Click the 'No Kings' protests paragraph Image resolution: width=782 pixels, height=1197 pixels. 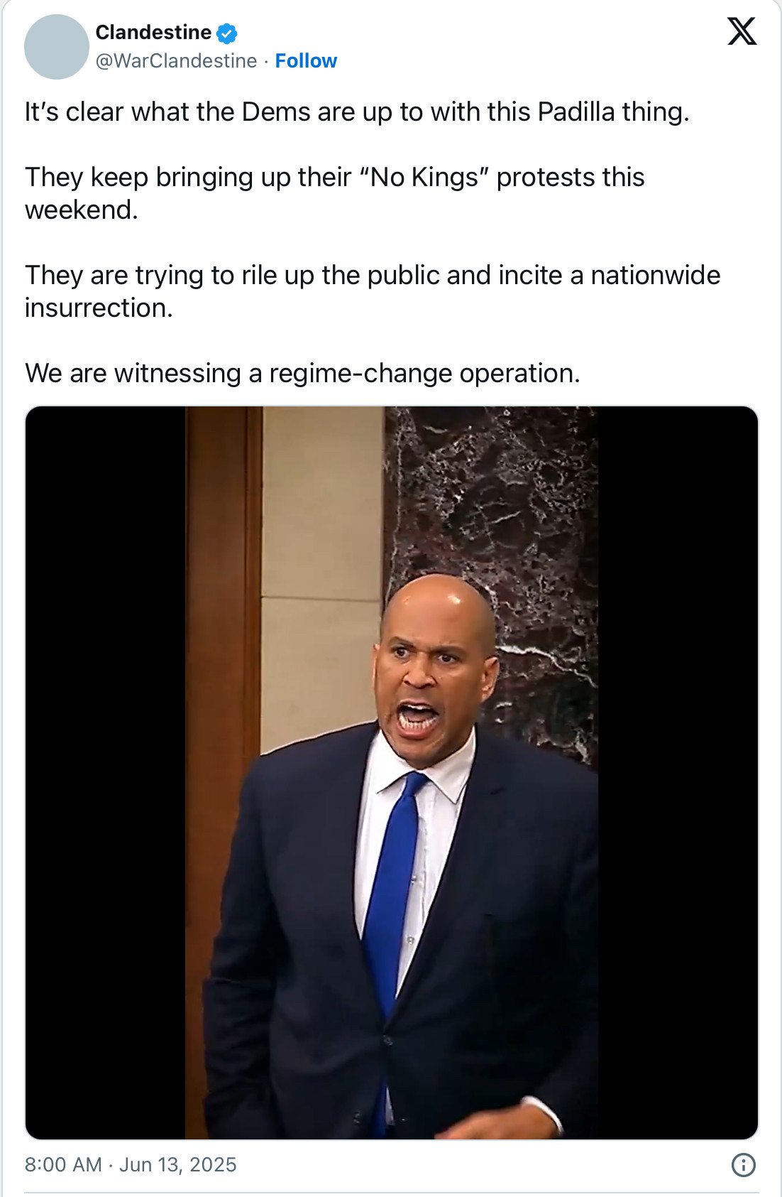pos(335,193)
